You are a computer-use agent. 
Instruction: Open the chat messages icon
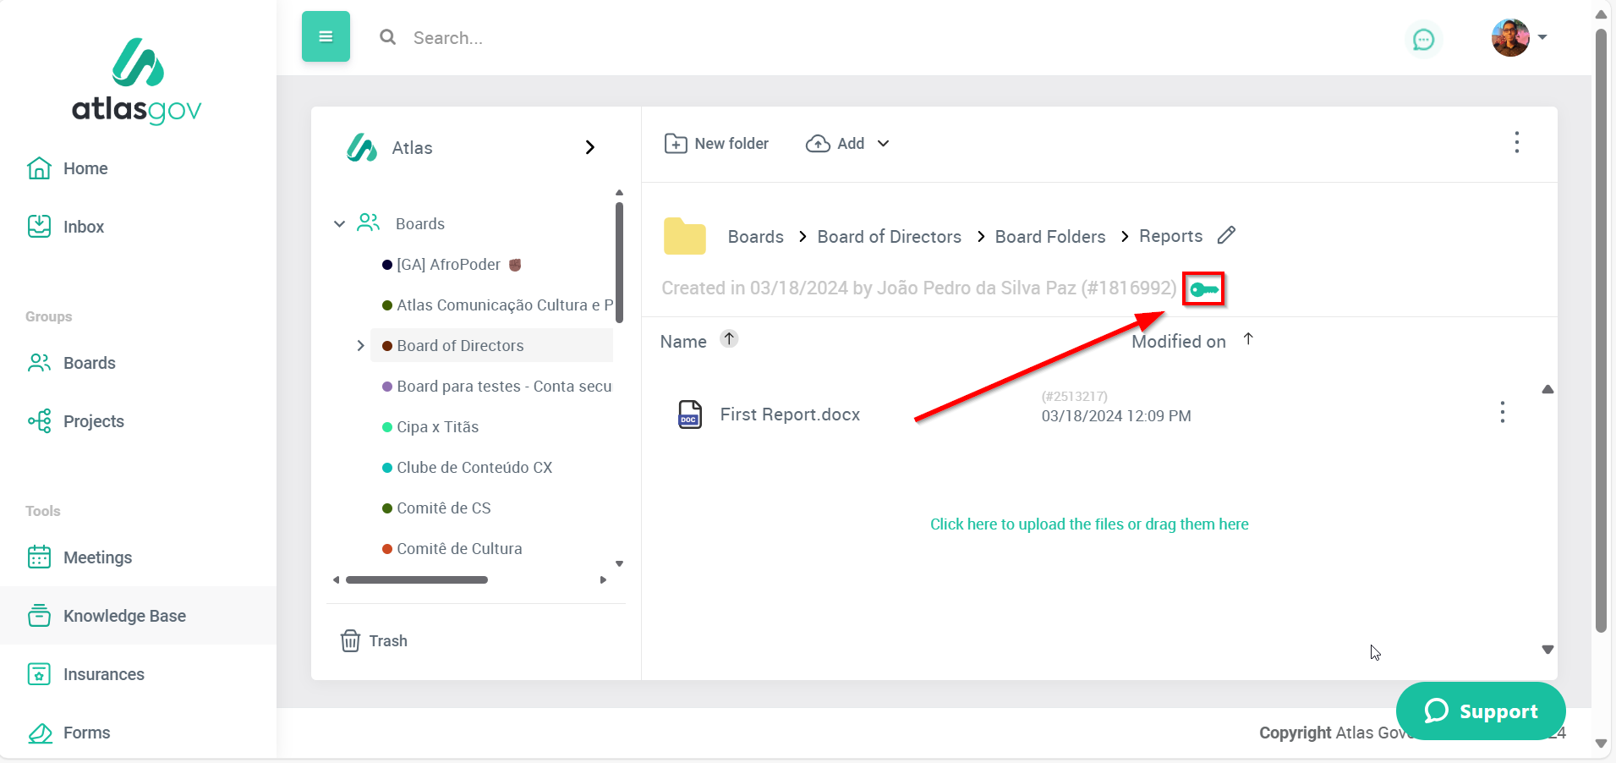click(1423, 40)
